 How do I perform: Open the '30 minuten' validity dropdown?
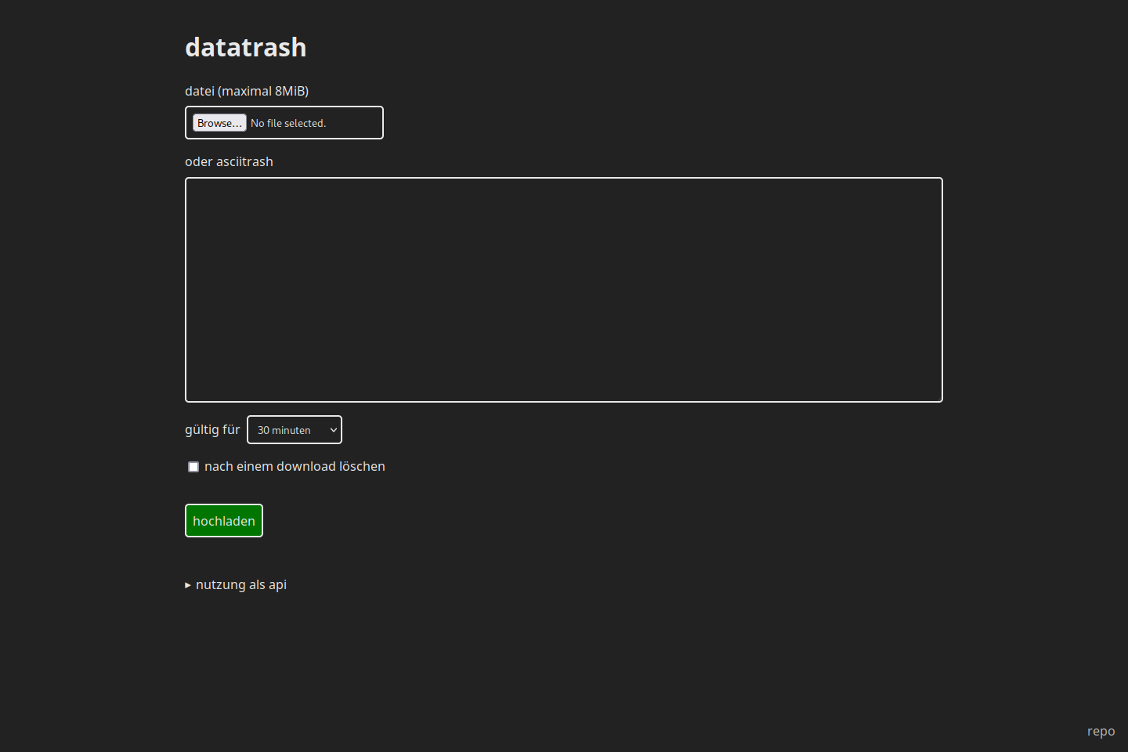click(x=295, y=430)
